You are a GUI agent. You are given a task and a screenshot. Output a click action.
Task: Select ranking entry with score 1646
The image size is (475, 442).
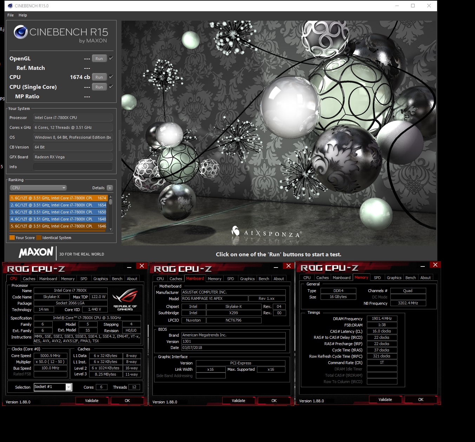58,226
